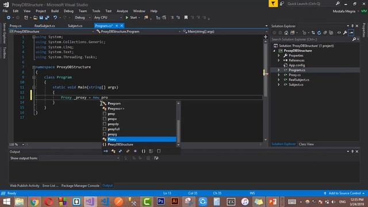The image size is (368, 207).
Task: Switch to the Proxy.cs editor tab
Action: point(16,26)
